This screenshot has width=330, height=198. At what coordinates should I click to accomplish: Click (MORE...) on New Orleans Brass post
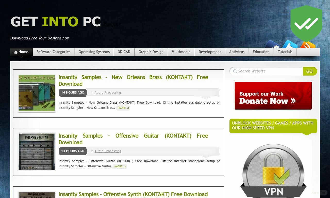pyautogui.click(x=123, y=108)
